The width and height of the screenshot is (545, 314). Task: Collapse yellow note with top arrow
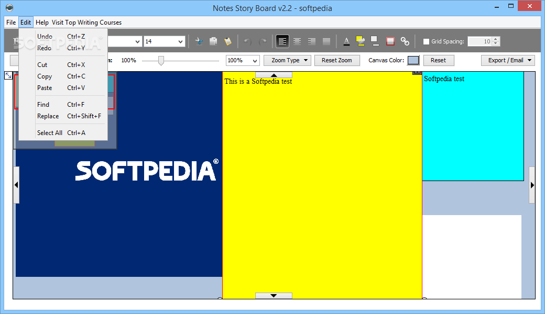(x=274, y=75)
